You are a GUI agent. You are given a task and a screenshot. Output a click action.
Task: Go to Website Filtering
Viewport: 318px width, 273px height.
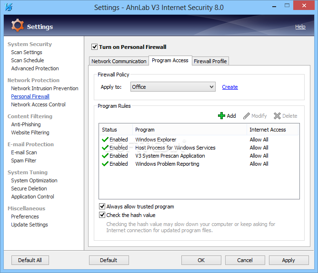[x=30, y=132]
